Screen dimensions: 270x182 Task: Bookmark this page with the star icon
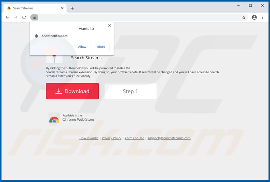[x=244, y=17]
